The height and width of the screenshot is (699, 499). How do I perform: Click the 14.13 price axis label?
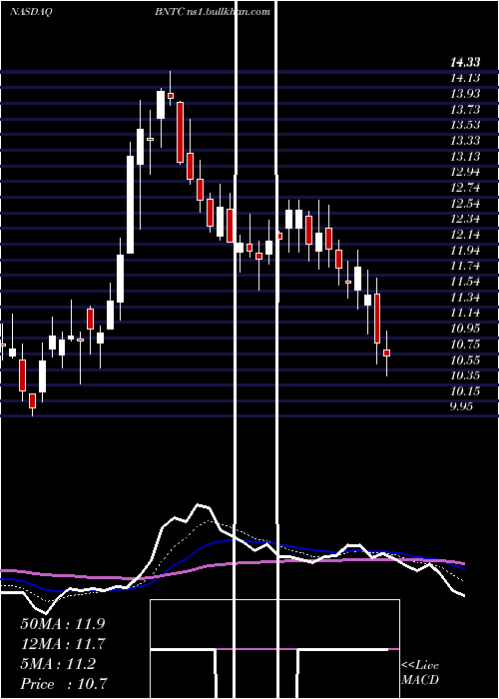pyautogui.click(x=465, y=79)
